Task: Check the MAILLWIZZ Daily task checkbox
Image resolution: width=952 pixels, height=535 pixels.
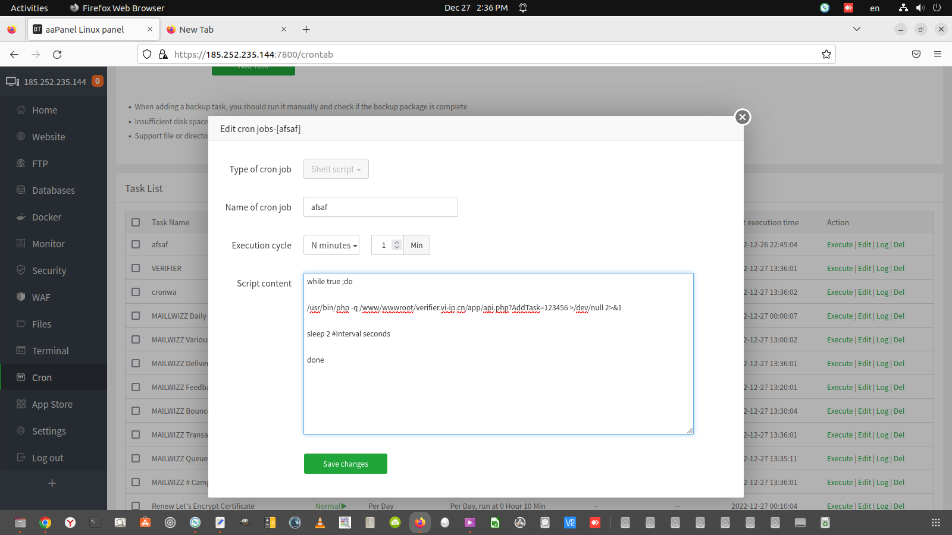Action: pyautogui.click(x=136, y=316)
